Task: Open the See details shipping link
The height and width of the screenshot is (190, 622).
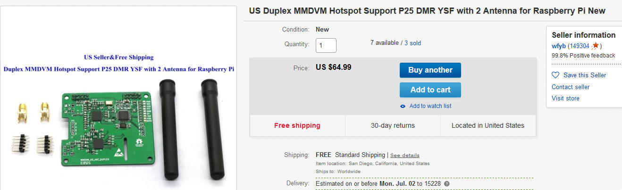Action: (x=404, y=155)
